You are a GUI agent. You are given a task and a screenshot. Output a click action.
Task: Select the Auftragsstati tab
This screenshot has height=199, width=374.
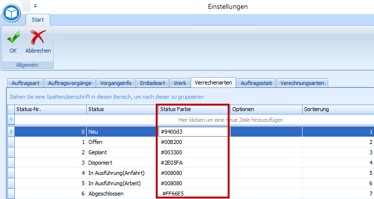click(x=256, y=83)
